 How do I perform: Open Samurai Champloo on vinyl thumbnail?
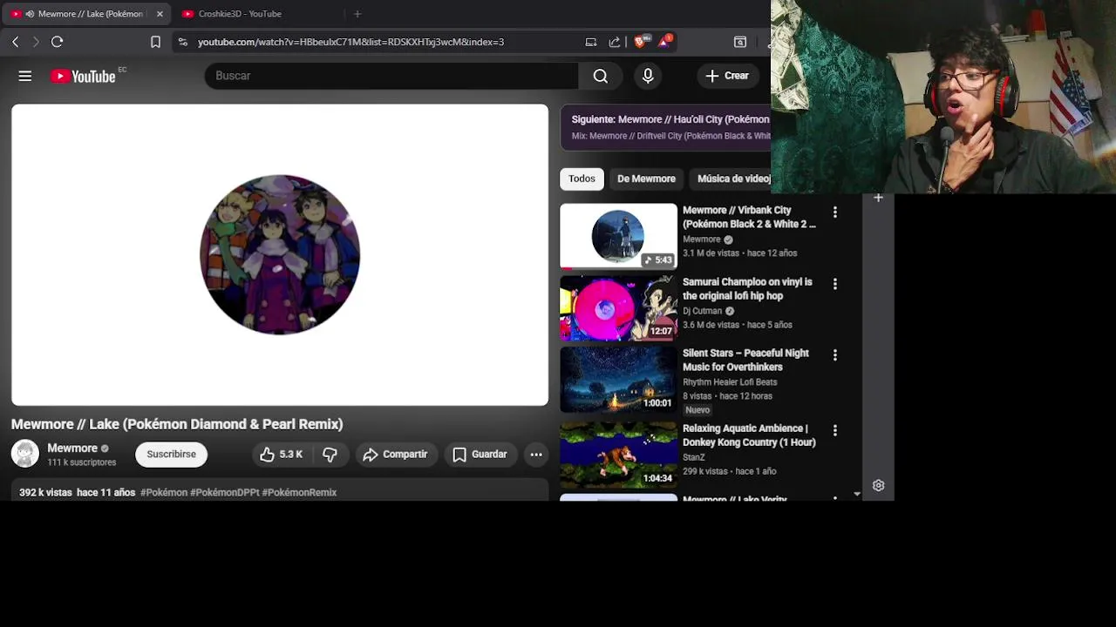click(618, 308)
